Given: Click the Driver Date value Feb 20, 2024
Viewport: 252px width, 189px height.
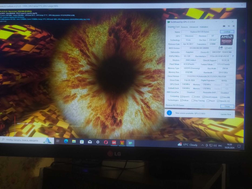Looking at the screenshot, I should point(190,80).
